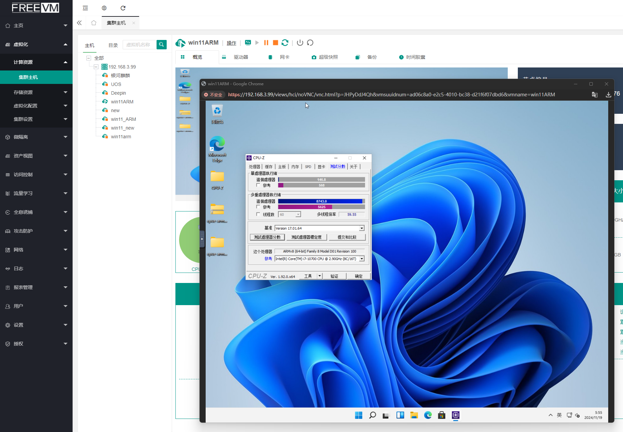
Task: Click the orange stop VM icon
Action: tap(276, 43)
